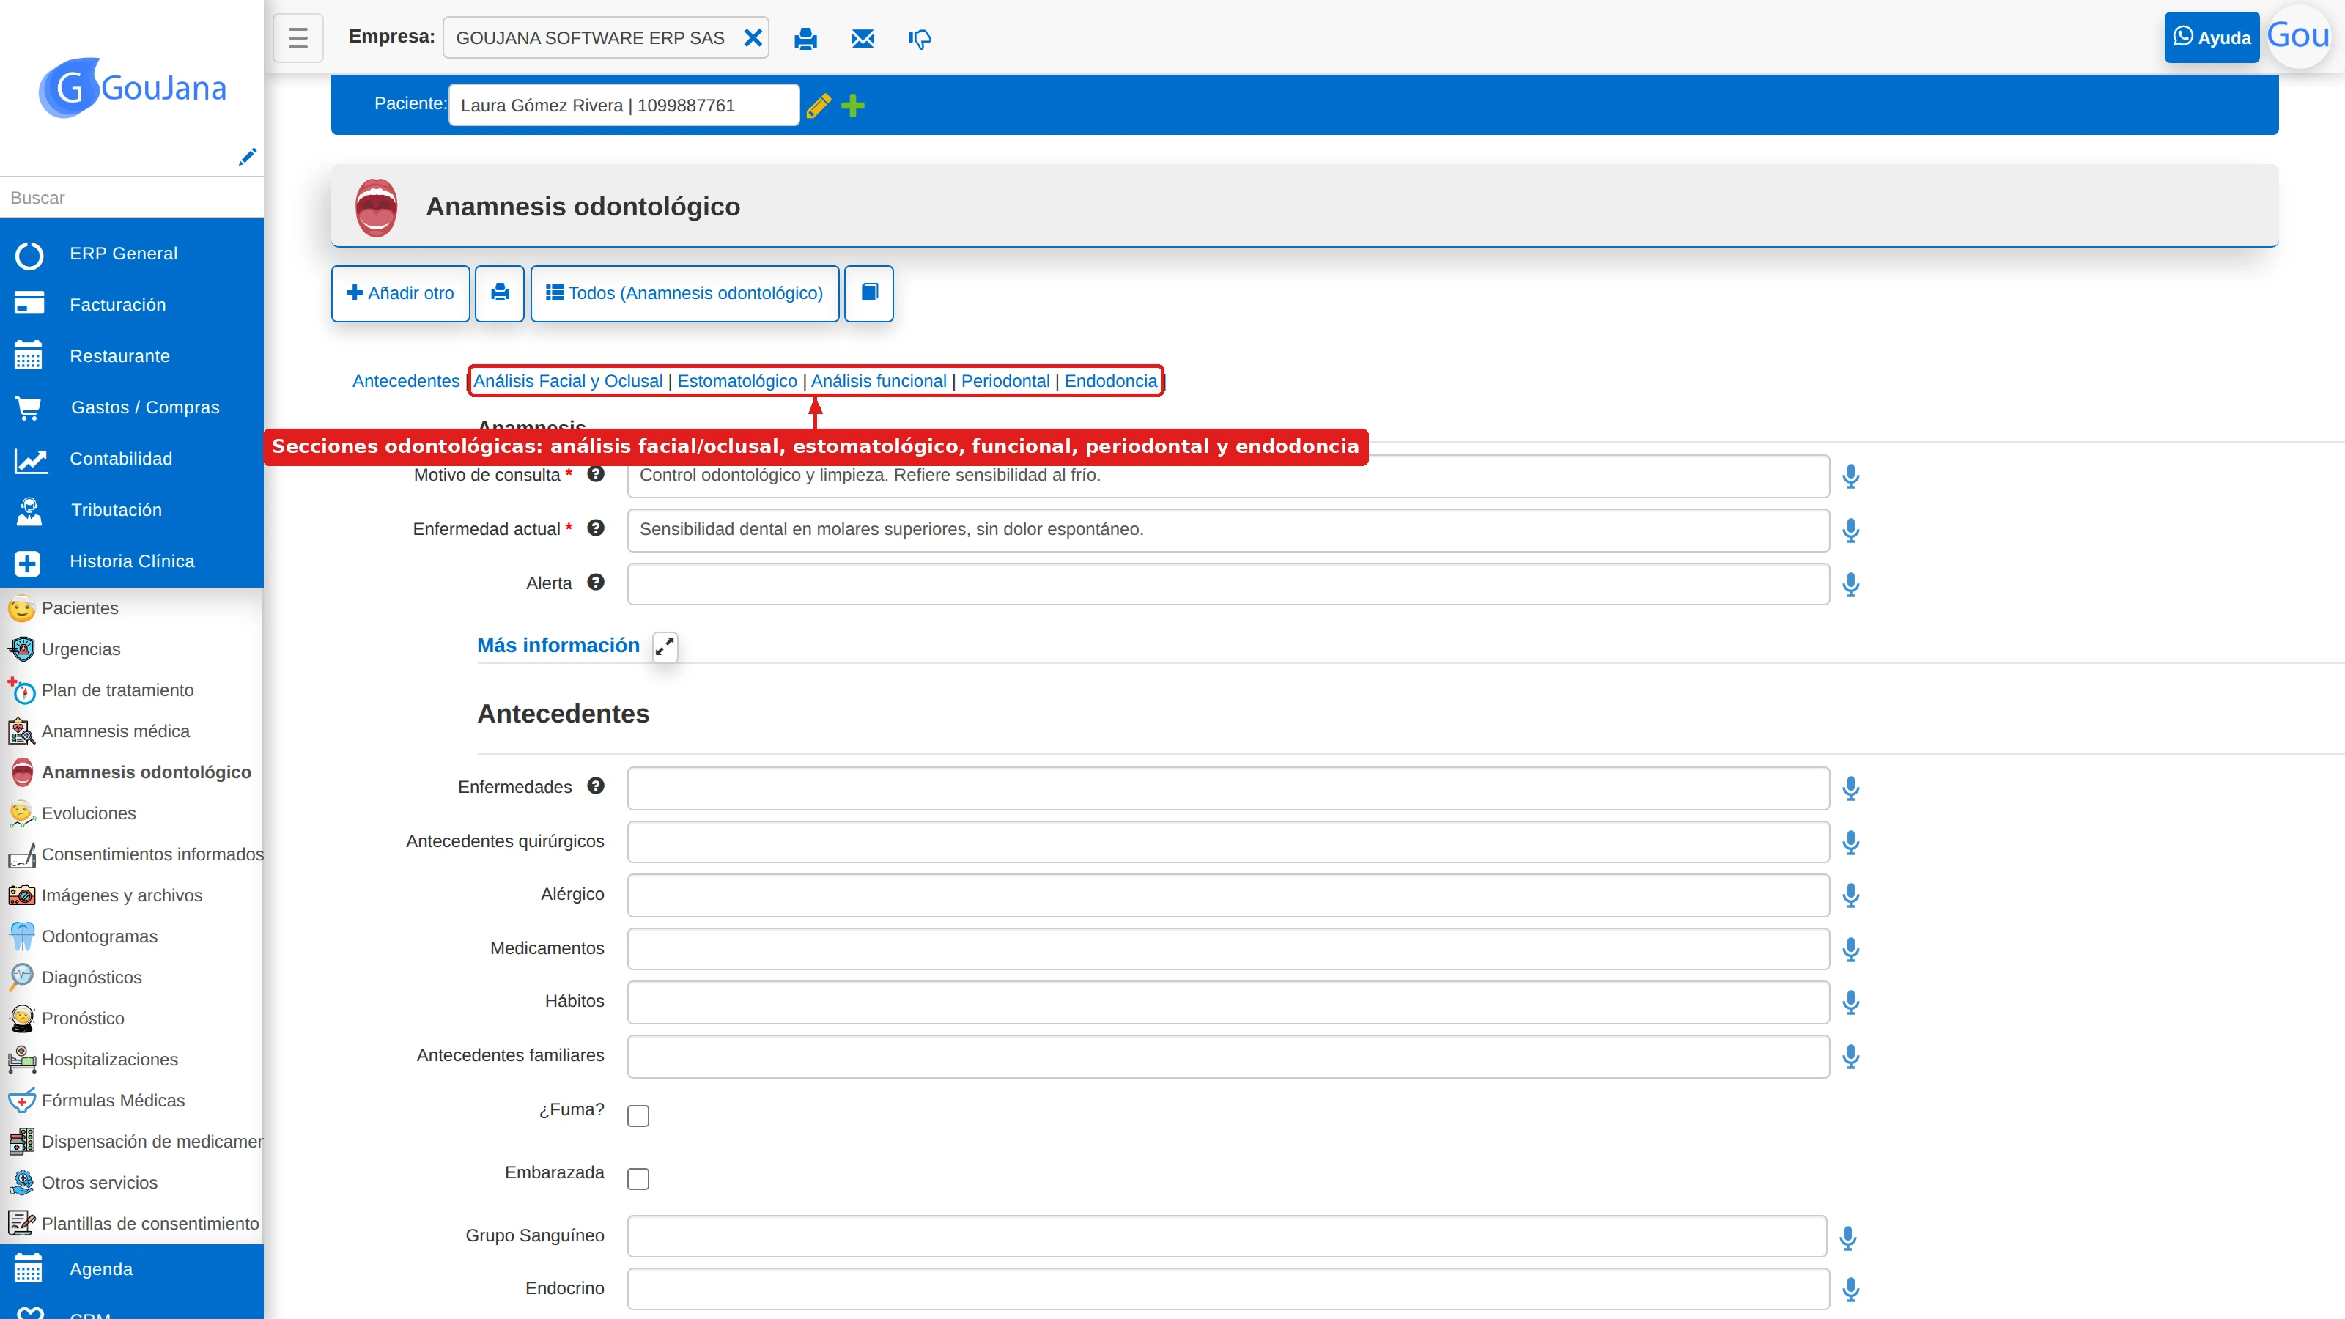Viewport: 2345px width, 1319px height.
Task: Check the Embarazada checkbox
Action: click(638, 1179)
